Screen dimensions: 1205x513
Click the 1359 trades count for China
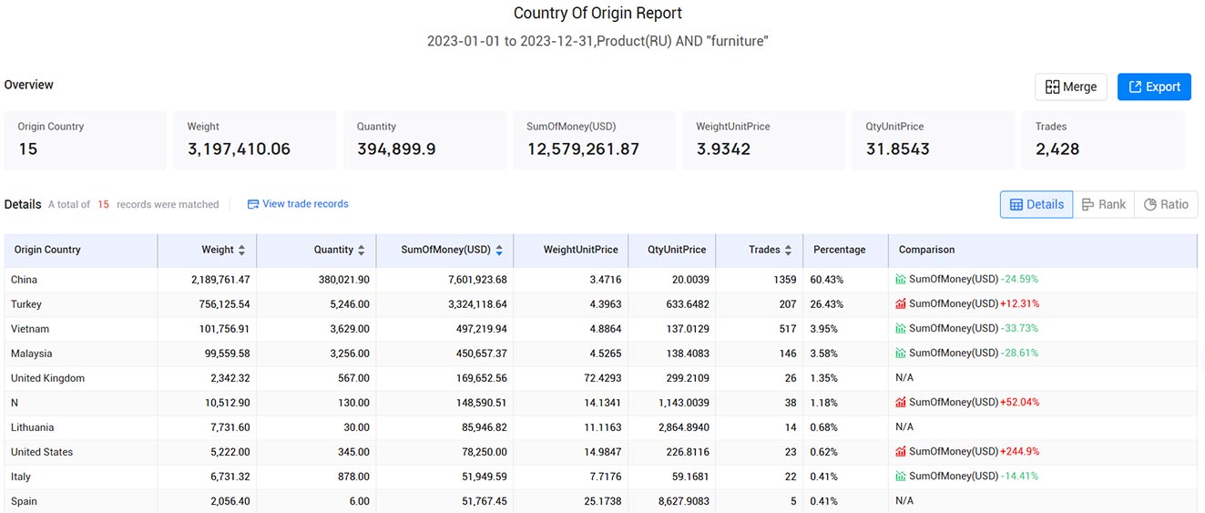coord(783,280)
